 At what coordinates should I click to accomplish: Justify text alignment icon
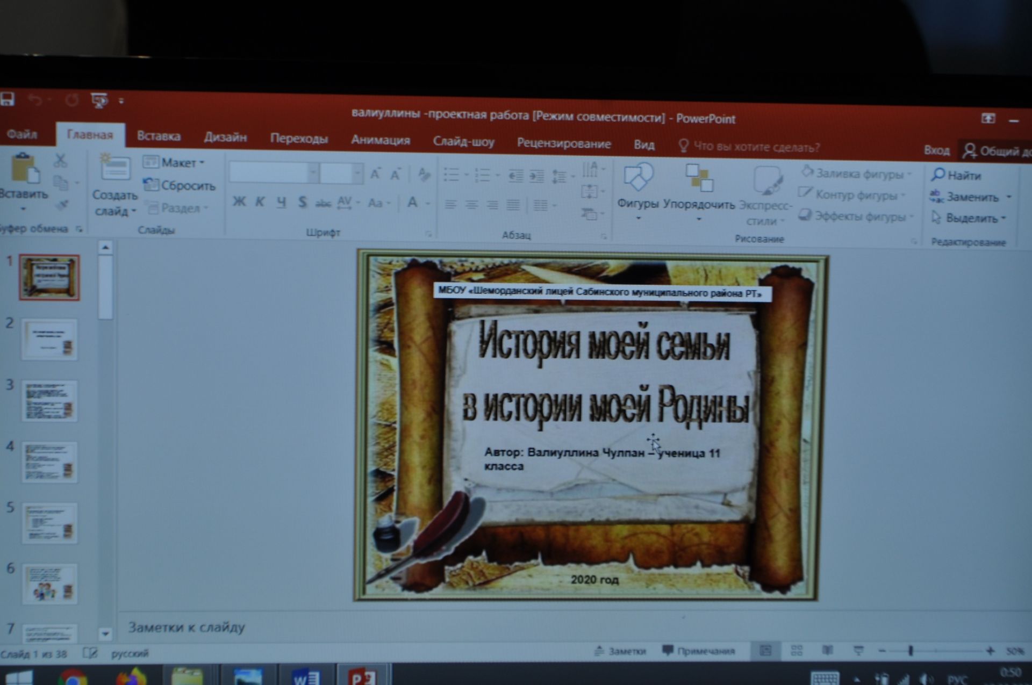(x=513, y=205)
